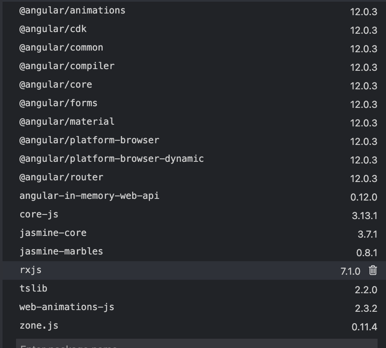Click the version number 7.1.0 beside rxjs

point(350,271)
